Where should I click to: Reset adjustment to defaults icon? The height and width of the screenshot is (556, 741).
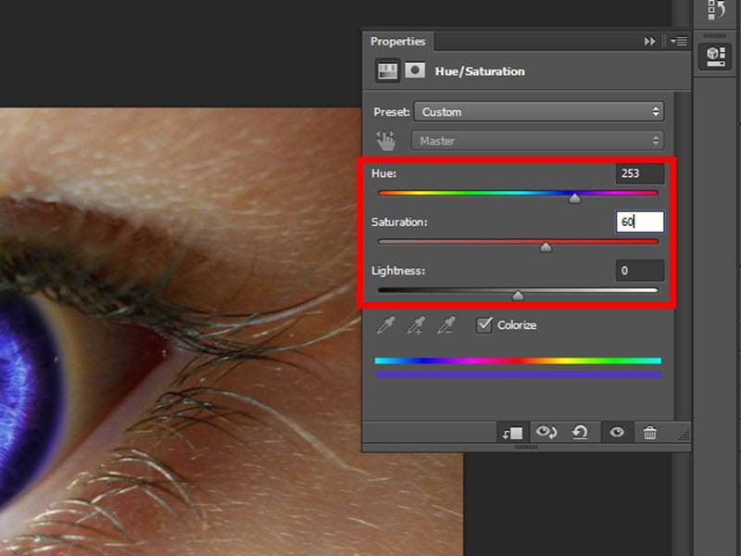[x=580, y=433]
